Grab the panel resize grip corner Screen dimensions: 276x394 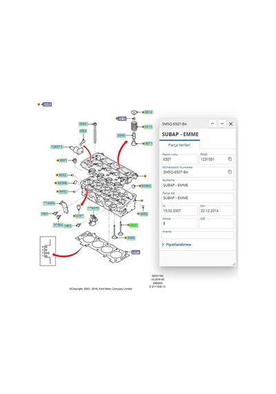(234, 263)
